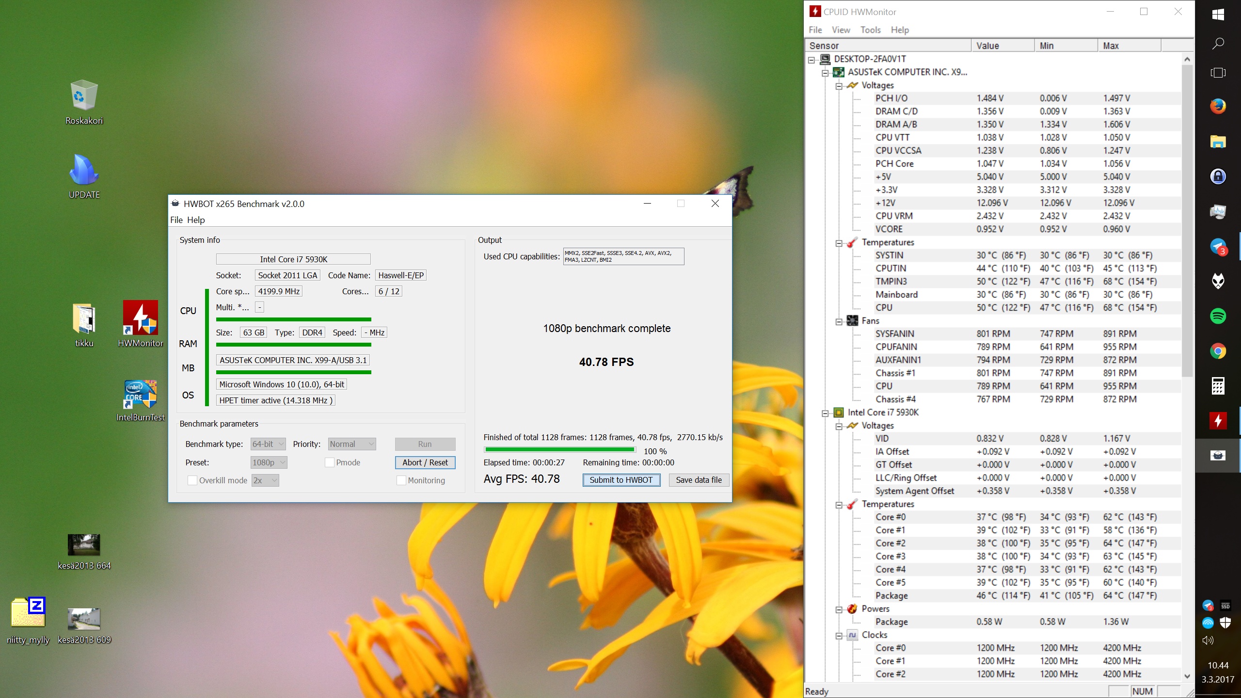
Task: Click the Multi minus button
Action: [x=260, y=307]
